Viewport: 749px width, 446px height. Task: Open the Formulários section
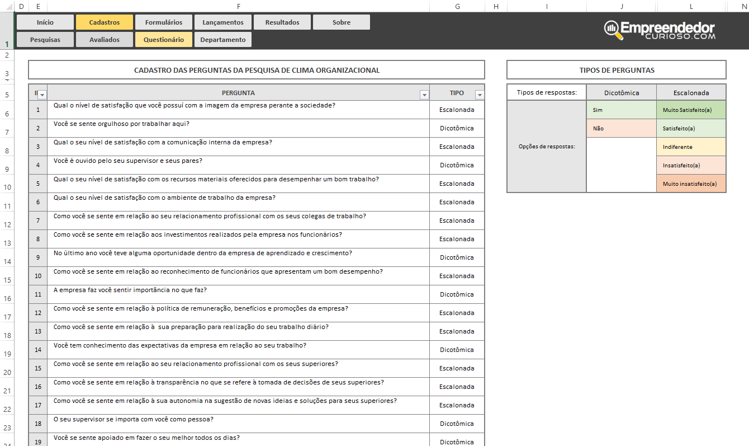(163, 22)
